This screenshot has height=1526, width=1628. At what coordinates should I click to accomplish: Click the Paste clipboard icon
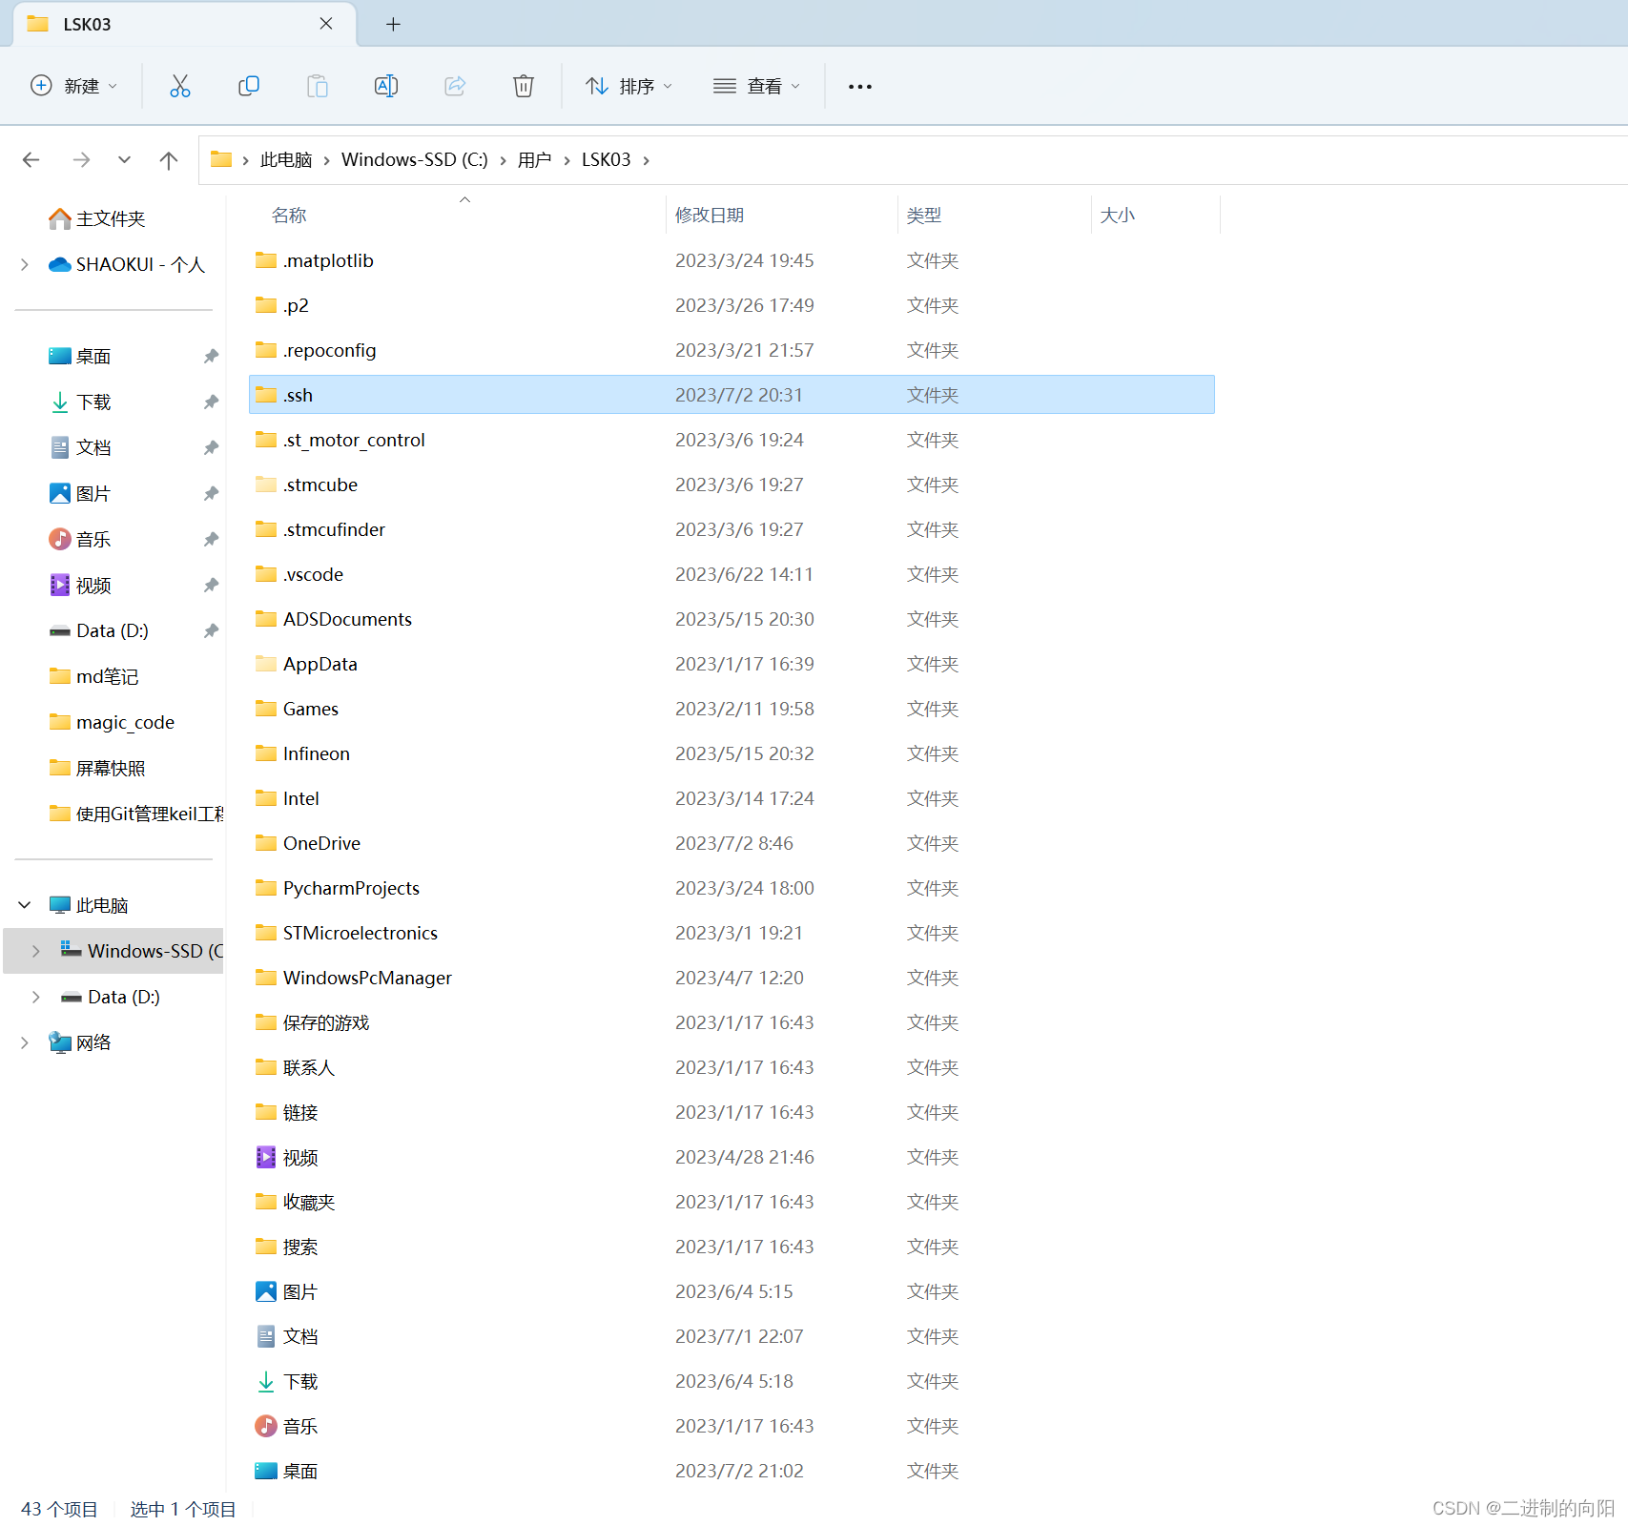317,86
